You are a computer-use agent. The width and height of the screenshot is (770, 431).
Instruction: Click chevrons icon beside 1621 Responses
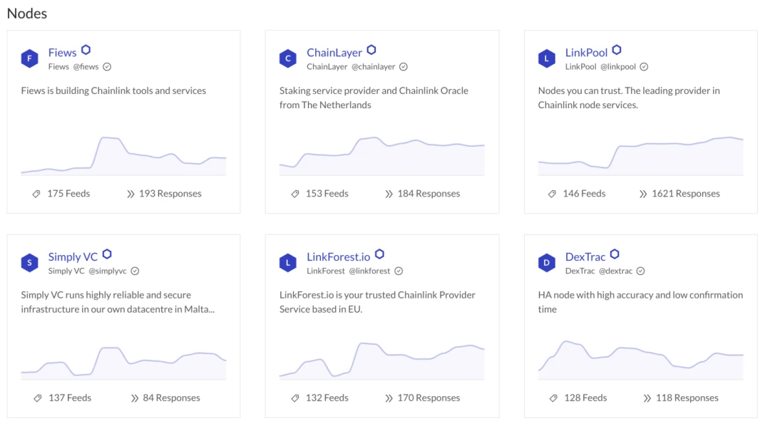tap(643, 194)
